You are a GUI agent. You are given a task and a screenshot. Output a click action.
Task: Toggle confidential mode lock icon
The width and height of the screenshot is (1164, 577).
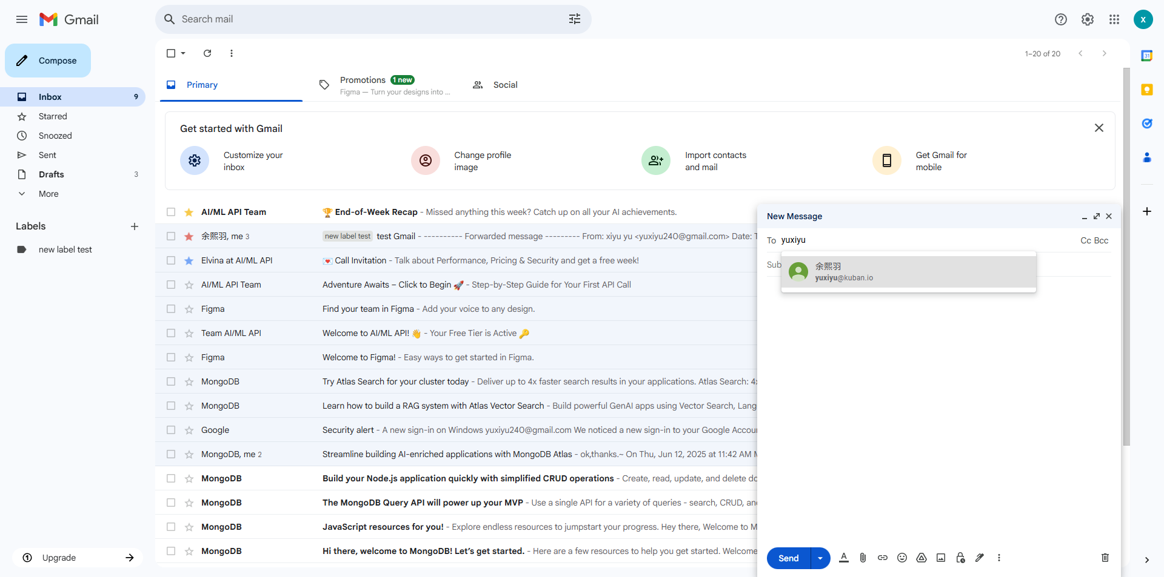point(960,558)
